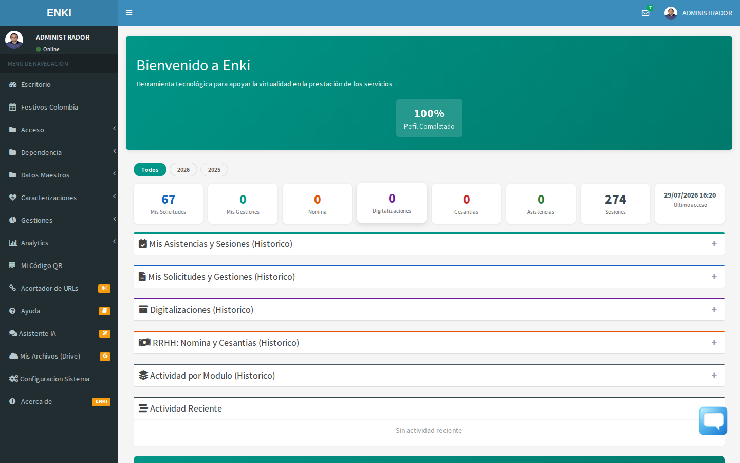Expand the Dependencia sidebar menu
Viewport: 740px width, 463px height.
[59, 152]
